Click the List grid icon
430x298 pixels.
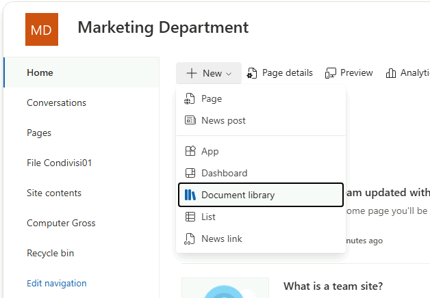click(190, 217)
